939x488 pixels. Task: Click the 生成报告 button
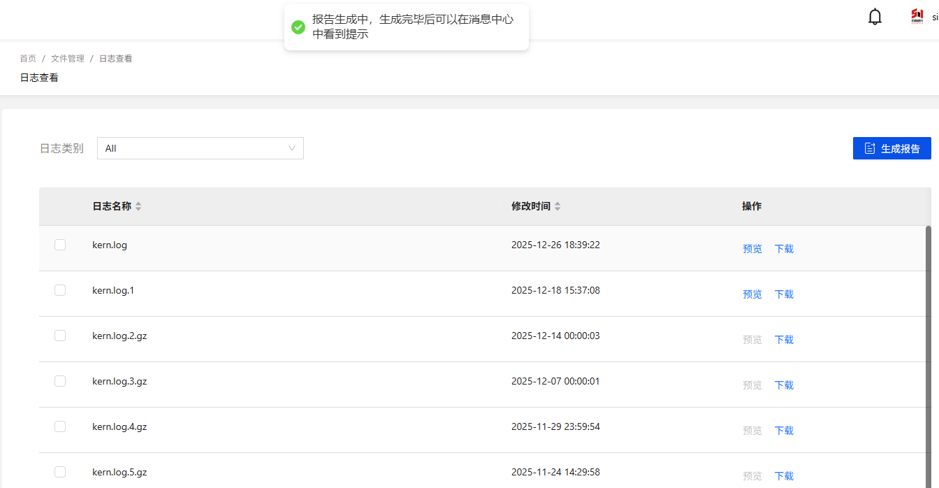pyautogui.click(x=891, y=148)
